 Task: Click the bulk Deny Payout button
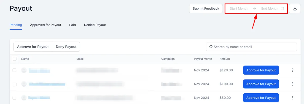(66, 47)
